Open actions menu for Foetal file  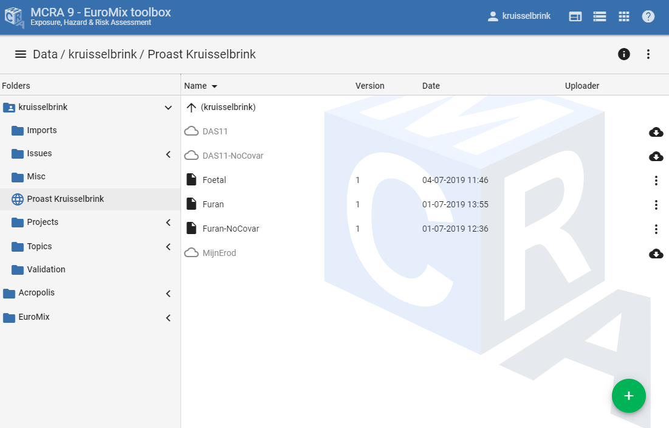pos(656,180)
